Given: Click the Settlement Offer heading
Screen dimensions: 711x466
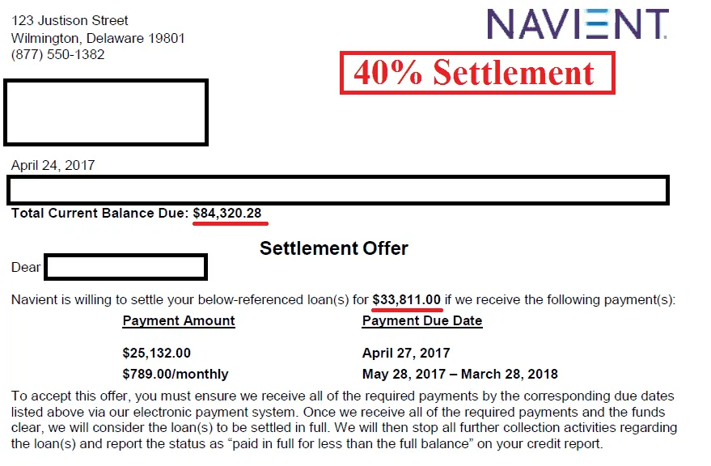Looking at the screenshot, I should [334, 248].
